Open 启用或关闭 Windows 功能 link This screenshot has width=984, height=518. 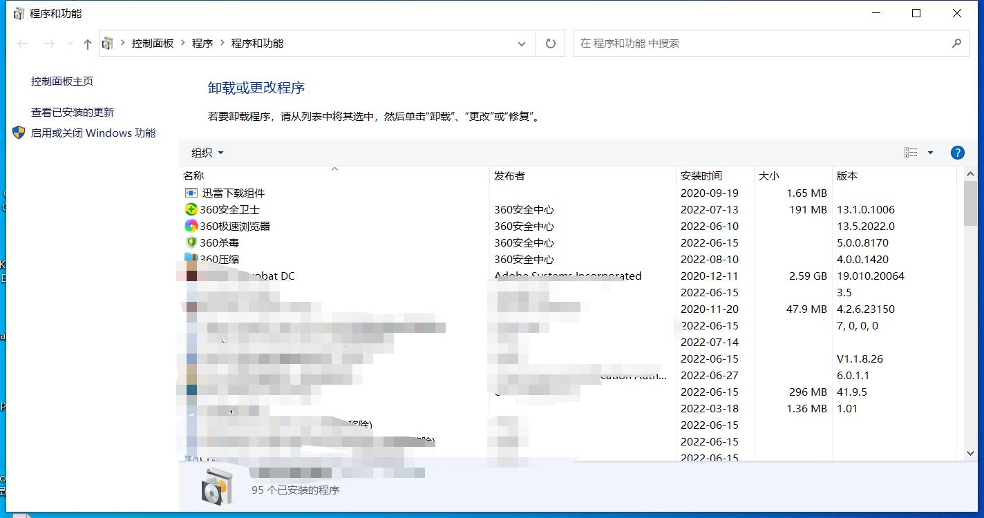(x=93, y=133)
